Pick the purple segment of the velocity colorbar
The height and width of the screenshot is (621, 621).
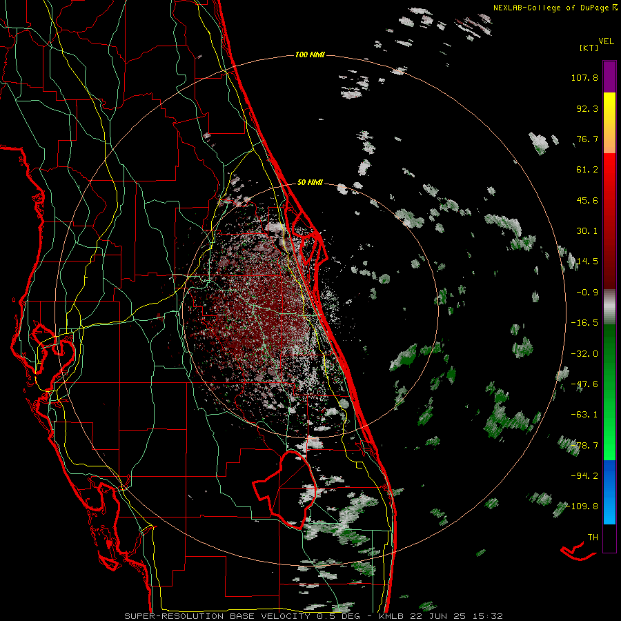pos(609,77)
